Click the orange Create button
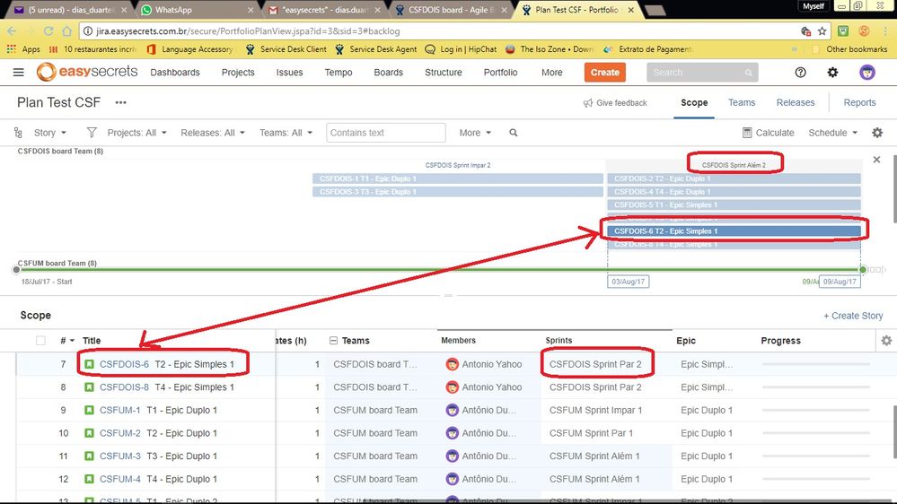 tap(604, 73)
